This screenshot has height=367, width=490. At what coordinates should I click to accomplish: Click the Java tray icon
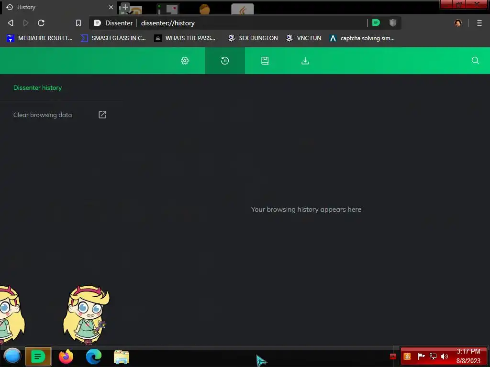pos(407,356)
